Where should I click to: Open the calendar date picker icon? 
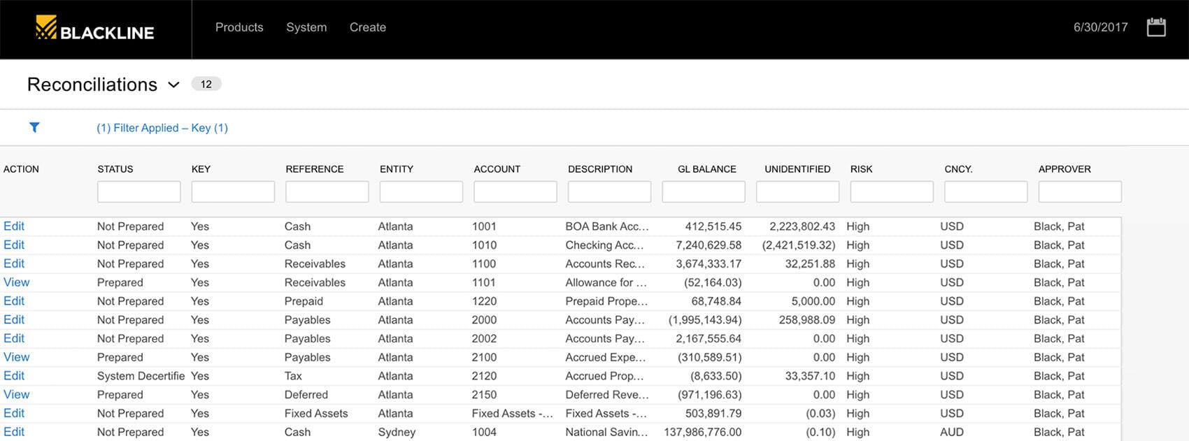point(1156,27)
